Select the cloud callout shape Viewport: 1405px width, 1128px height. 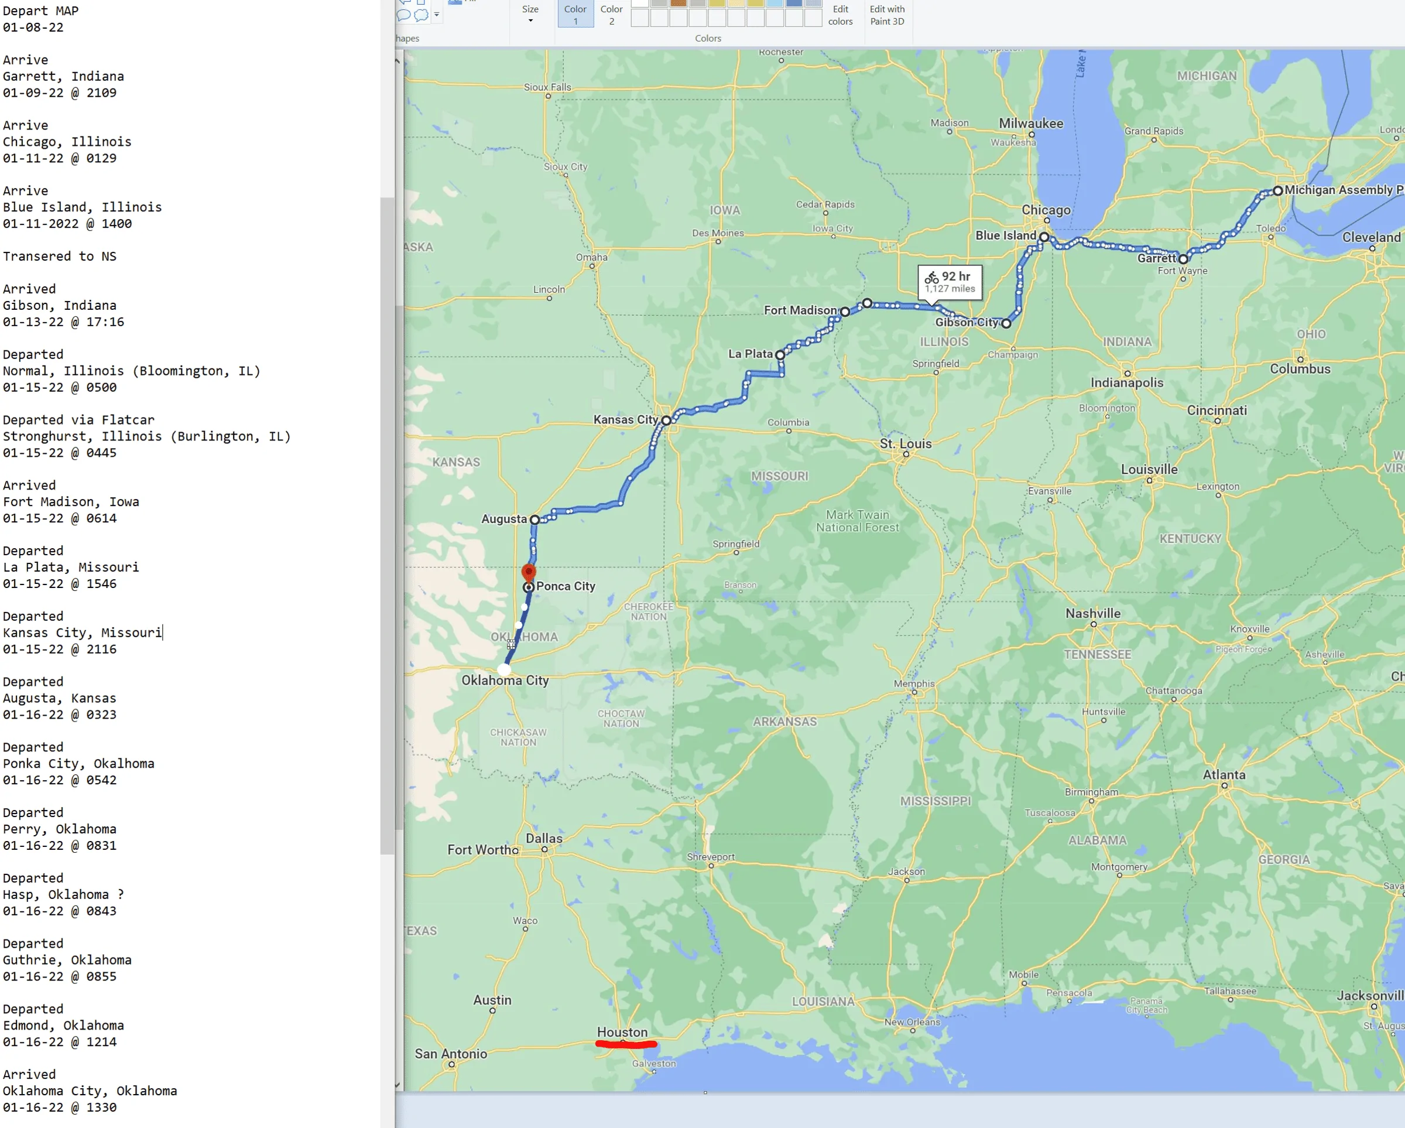421,15
